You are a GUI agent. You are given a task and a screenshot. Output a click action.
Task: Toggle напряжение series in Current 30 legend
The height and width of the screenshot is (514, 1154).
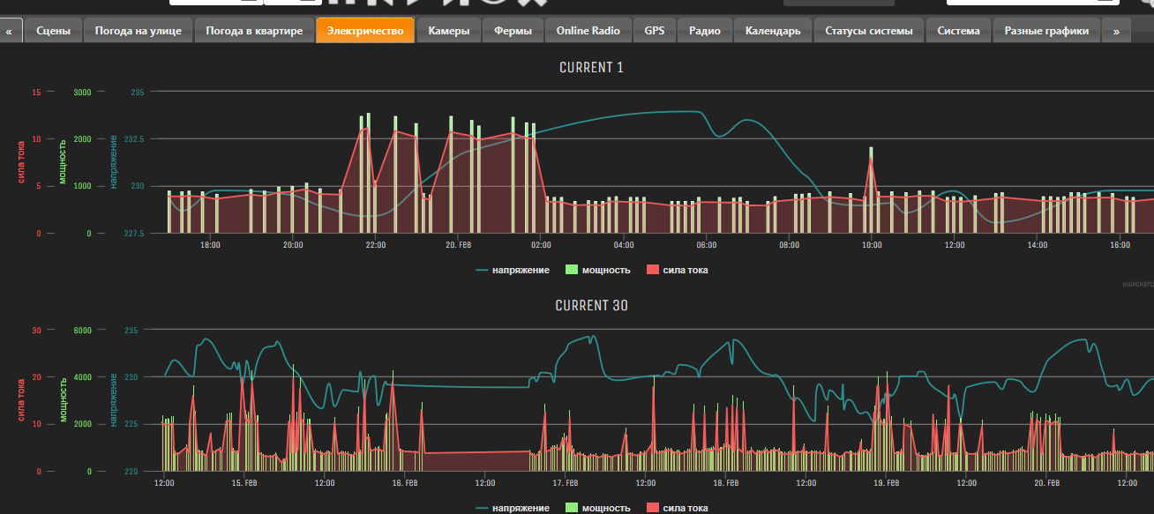[x=521, y=508]
